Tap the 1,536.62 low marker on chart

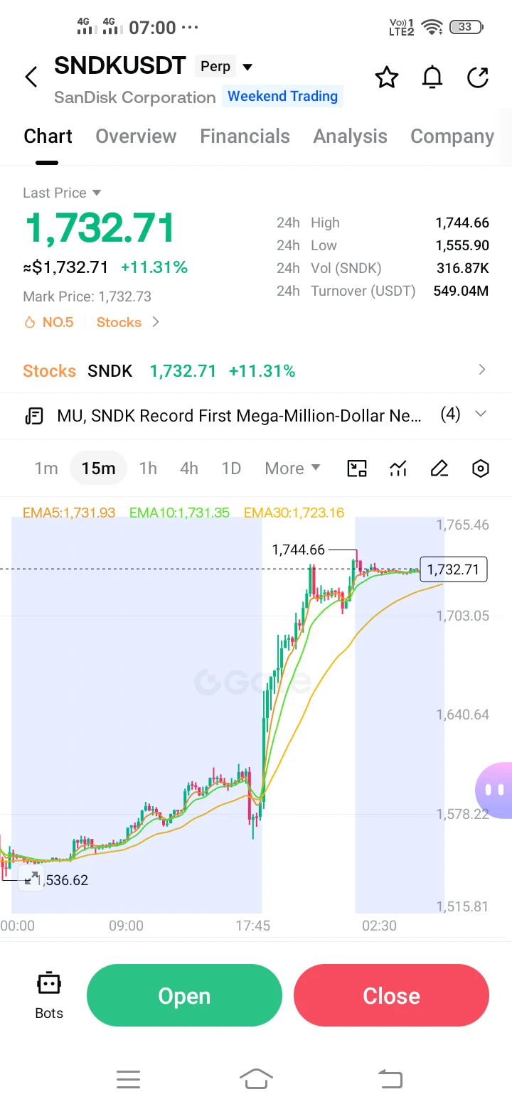coord(63,880)
